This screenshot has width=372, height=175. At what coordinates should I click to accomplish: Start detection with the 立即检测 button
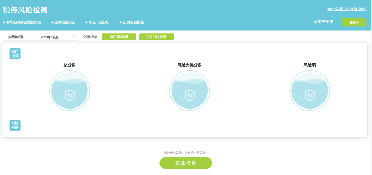coord(186,163)
